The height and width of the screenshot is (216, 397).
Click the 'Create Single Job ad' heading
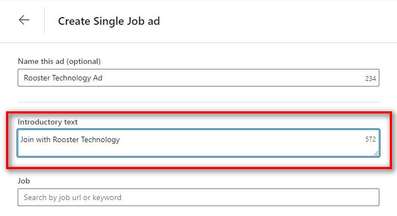[x=109, y=21]
